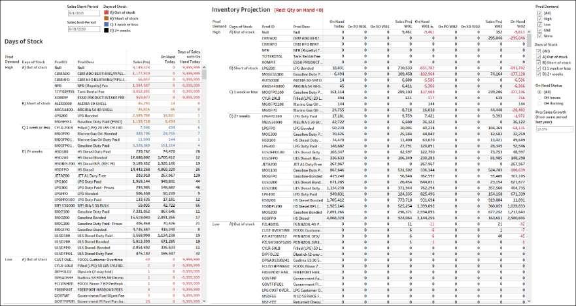Click the -64,136 value in LPGFPO row
Screen dimensions: 576x306
point(518,129)
